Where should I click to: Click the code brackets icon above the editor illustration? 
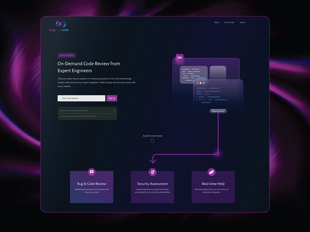click(180, 58)
